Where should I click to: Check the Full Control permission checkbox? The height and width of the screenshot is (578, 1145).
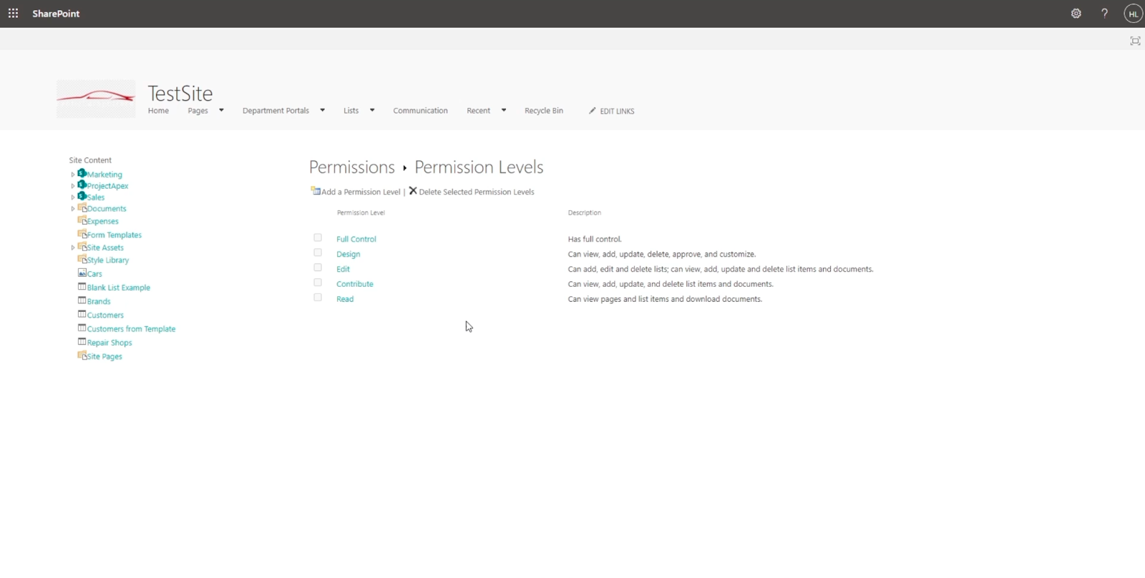[318, 237]
